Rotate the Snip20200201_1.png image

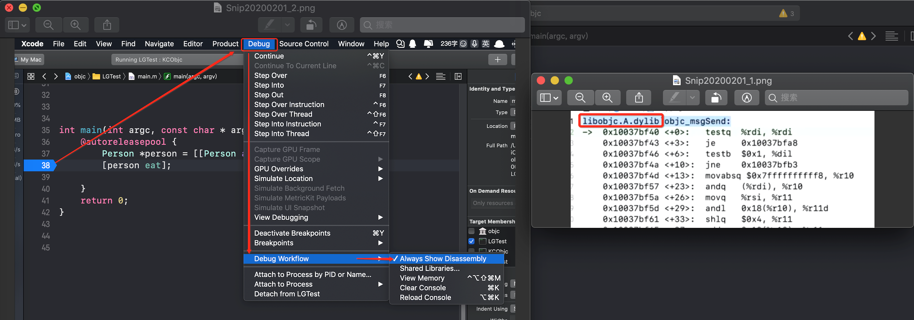(716, 97)
